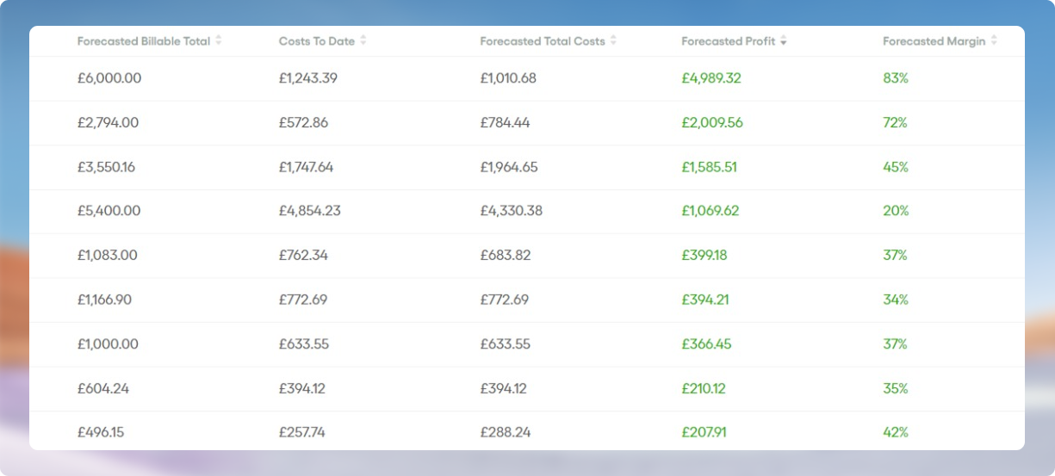This screenshot has width=1055, height=476.
Task: Select the £1,010.68 forecasted costs cell
Action: pyautogui.click(x=508, y=78)
